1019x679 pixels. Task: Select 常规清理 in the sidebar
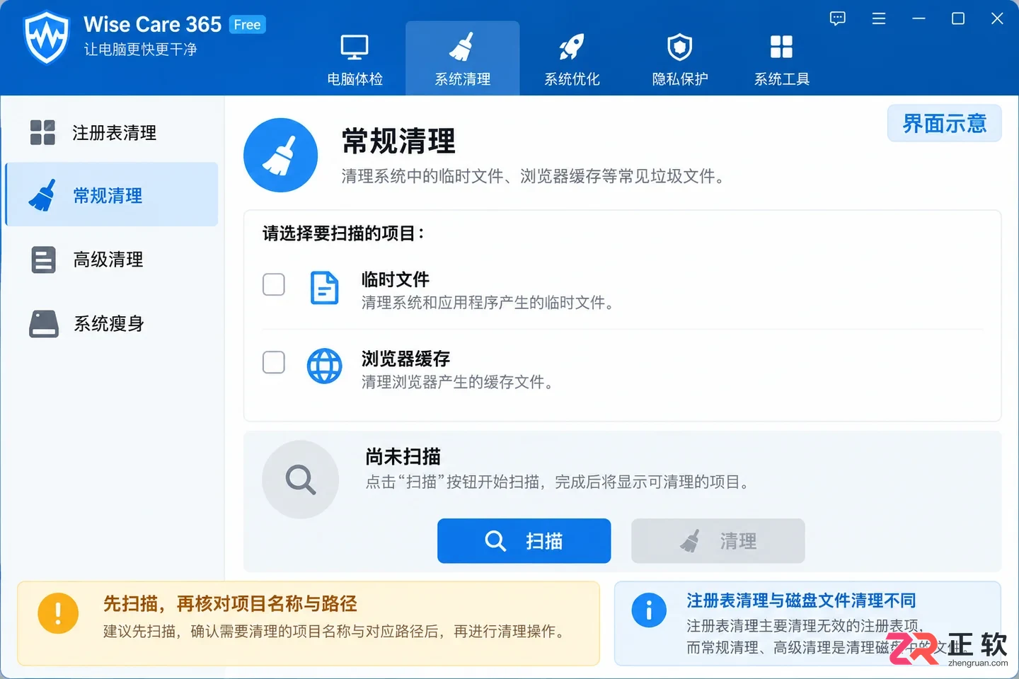point(112,195)
